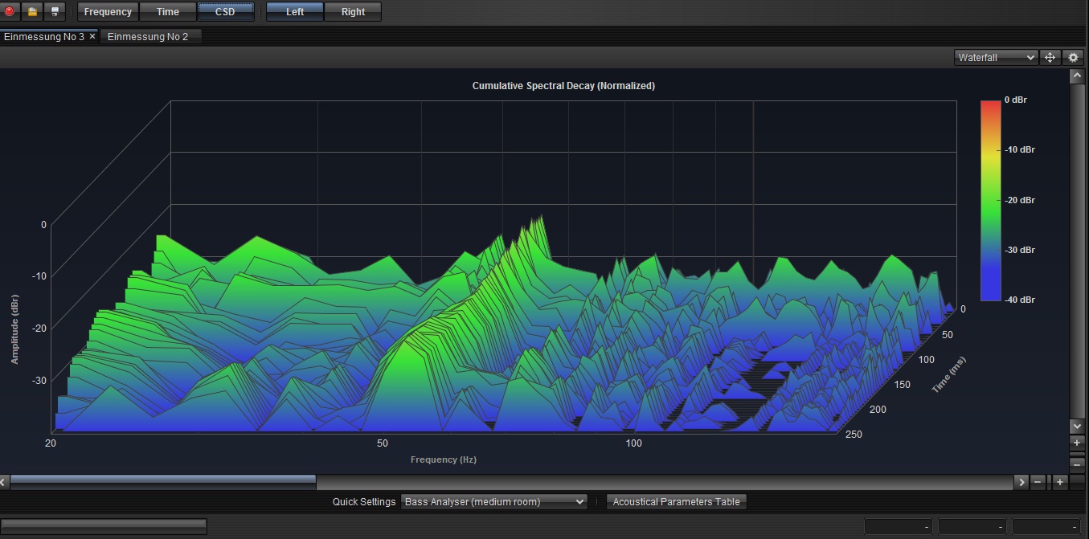The image size is (1089, 539).
Task: Open the Waterfall plot type dropdown
Action: (997, 57)
